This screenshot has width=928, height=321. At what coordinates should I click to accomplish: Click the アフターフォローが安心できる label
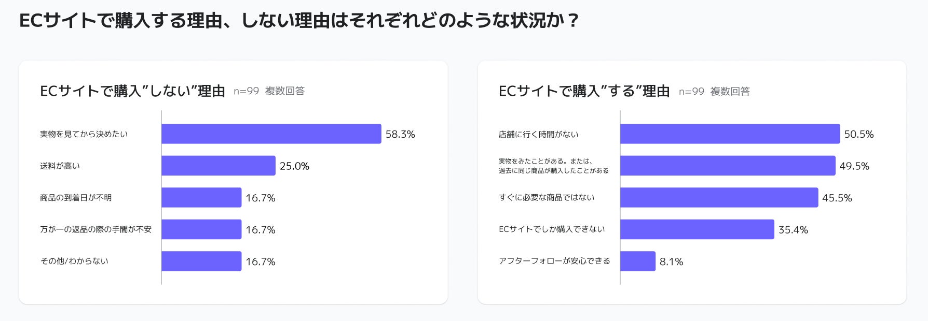554,261
